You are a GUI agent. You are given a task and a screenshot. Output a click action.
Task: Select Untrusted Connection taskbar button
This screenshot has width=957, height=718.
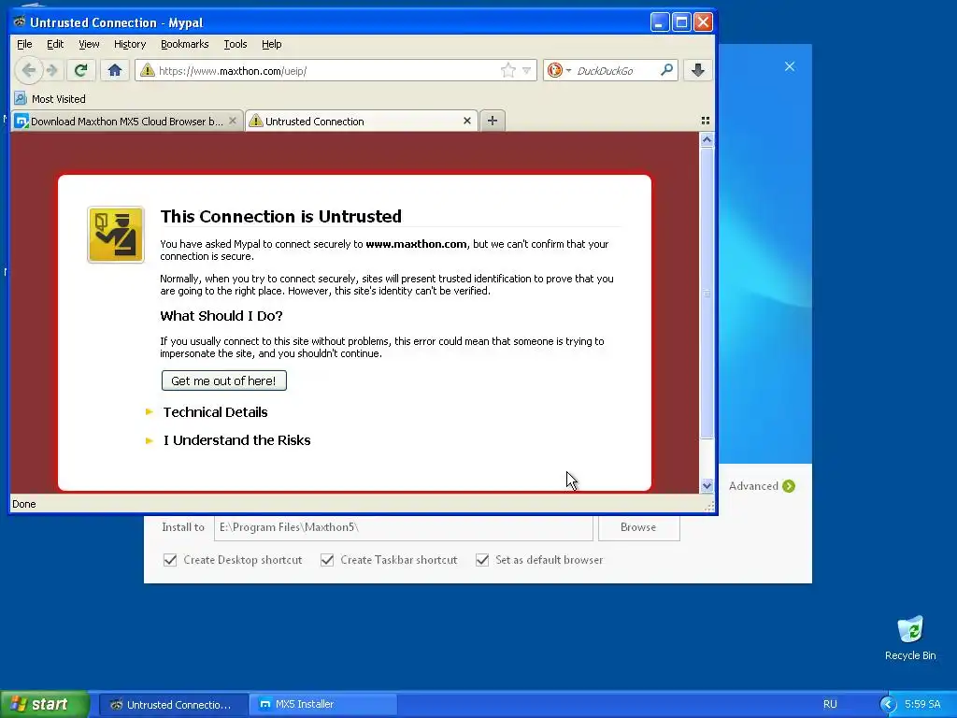pos(173,704)
